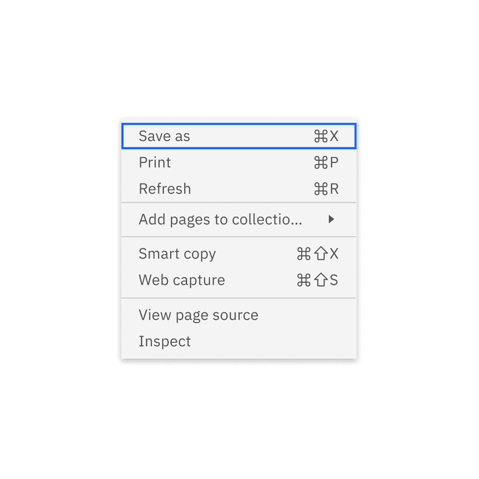Open the Add pages to collections entry
This screenshot has height=479, width=479.
pyautogui.click(x=220, y=220)
